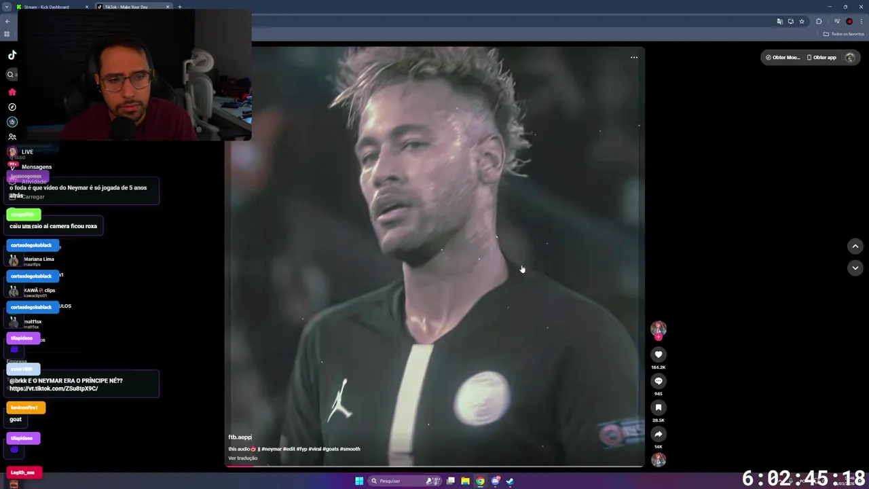Click Ver tradução under the caption
869x489 pixels.
point(242,458)
